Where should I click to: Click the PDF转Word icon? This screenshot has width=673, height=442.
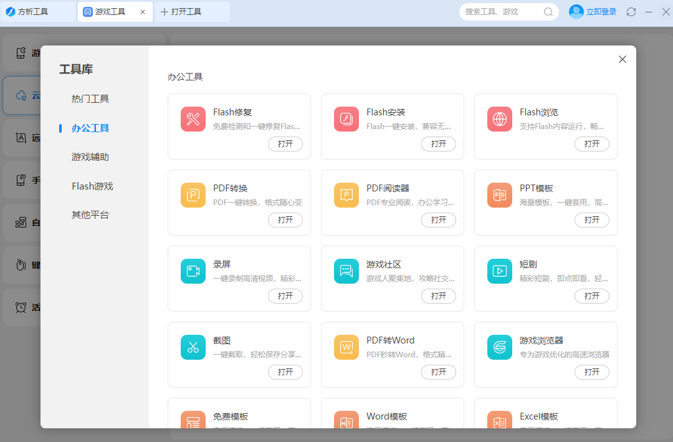tap(346, 347)
